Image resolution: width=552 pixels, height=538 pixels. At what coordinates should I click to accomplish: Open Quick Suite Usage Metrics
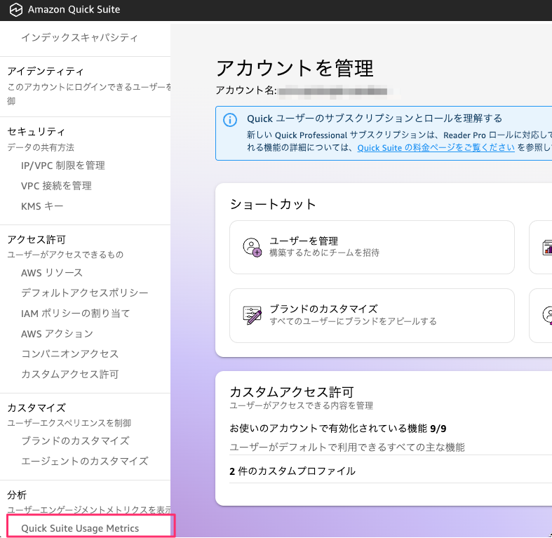pos(80,528)
